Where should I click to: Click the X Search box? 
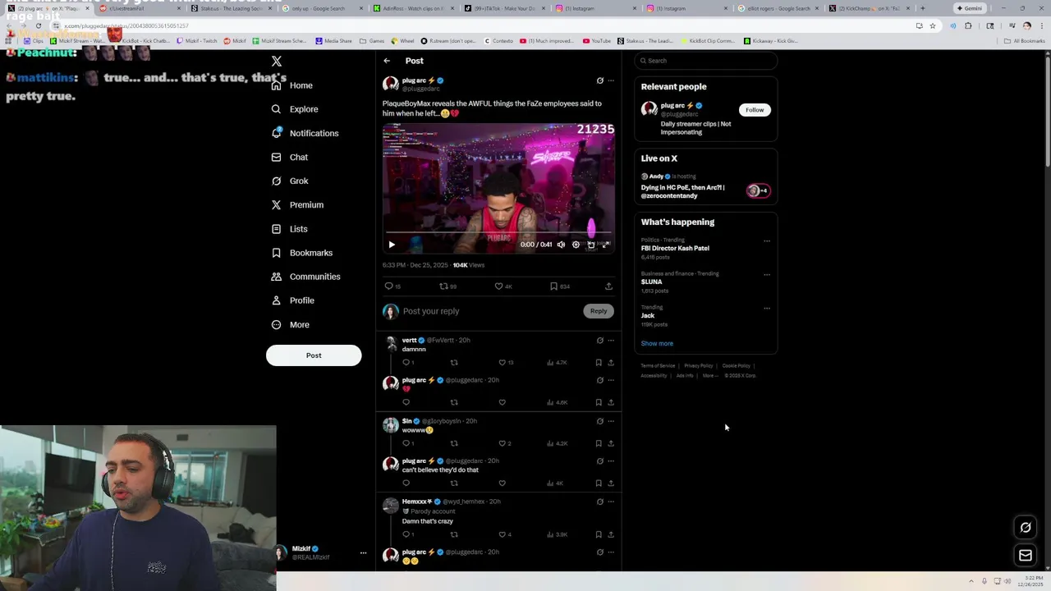706,61
